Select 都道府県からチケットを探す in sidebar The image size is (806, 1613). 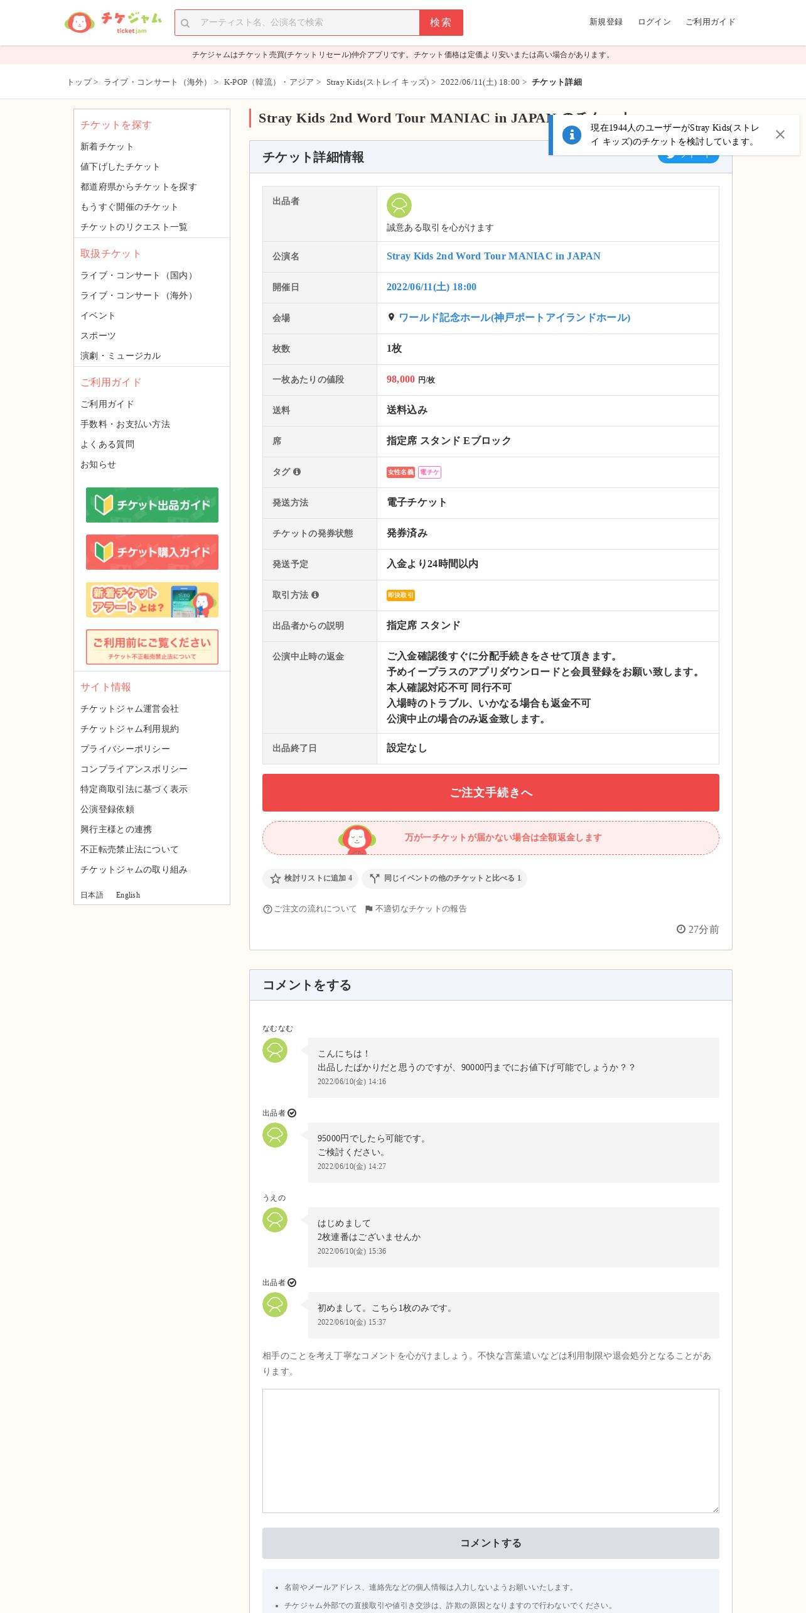coord(139,187)
